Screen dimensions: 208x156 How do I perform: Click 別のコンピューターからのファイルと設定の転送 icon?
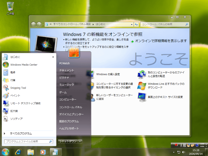pyautogui.click(x=141, y=74)
